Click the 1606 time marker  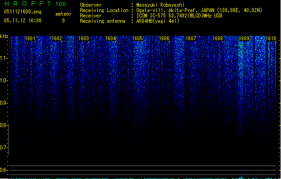point(164,38)
